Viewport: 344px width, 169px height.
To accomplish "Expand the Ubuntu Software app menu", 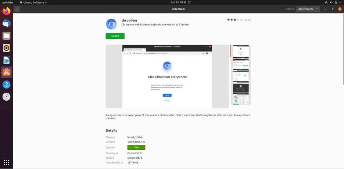I will coord(33,2).
